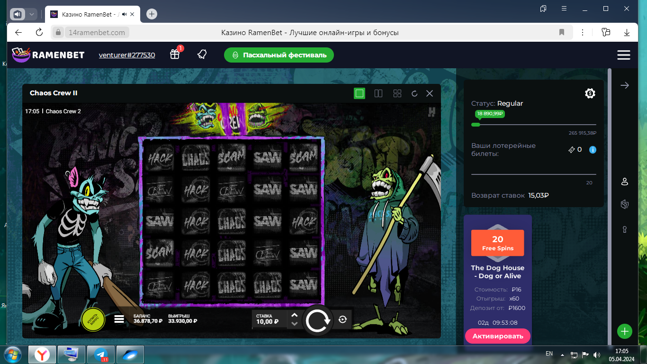Close the Казино RamenBet tab

coord(132,14)
